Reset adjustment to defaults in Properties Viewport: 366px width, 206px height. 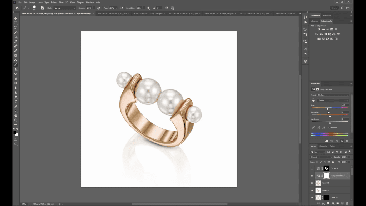[x=337, y=141]
